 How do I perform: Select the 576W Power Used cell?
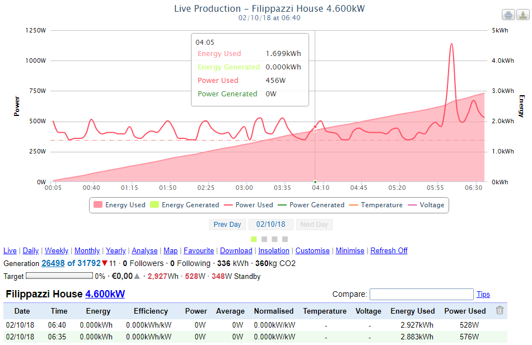pos(469,337)
